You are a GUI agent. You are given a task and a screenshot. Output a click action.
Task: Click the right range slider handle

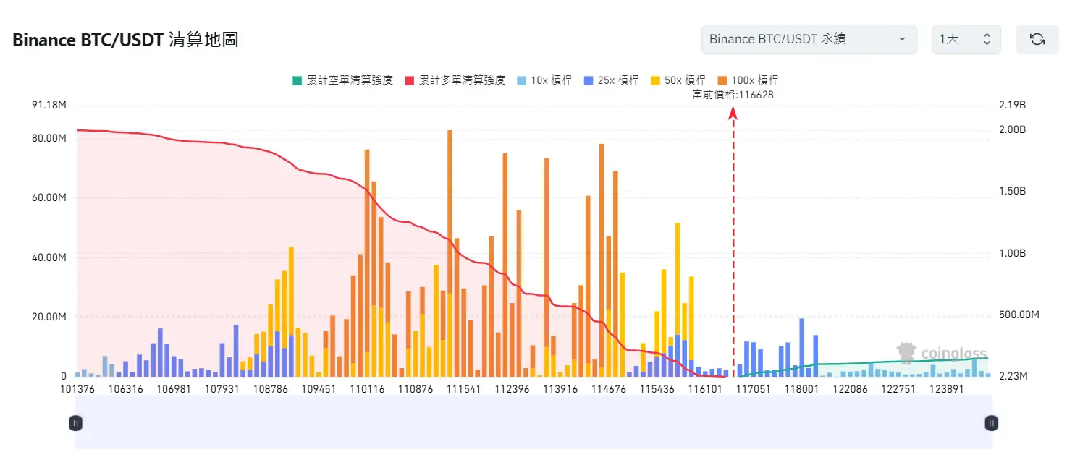[x=992, y=423]
